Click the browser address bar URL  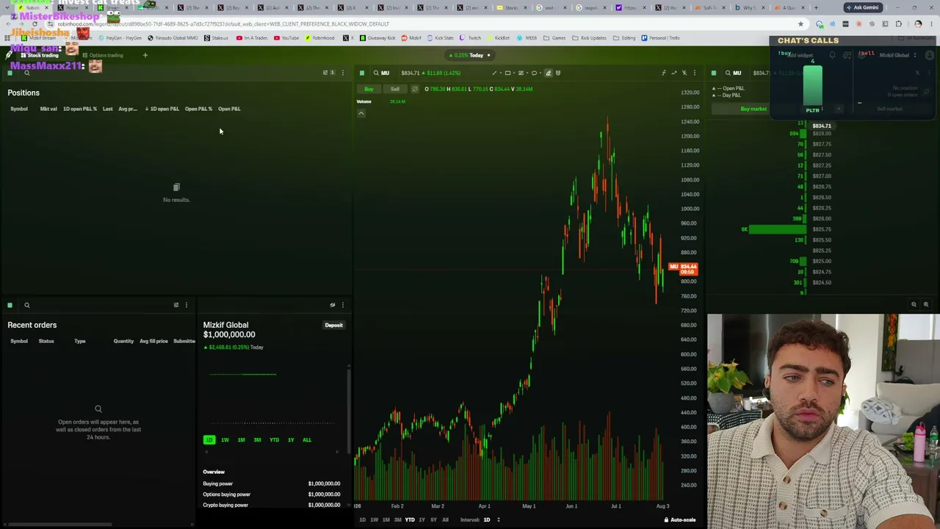pyautogui.click(x=224, y=24)
